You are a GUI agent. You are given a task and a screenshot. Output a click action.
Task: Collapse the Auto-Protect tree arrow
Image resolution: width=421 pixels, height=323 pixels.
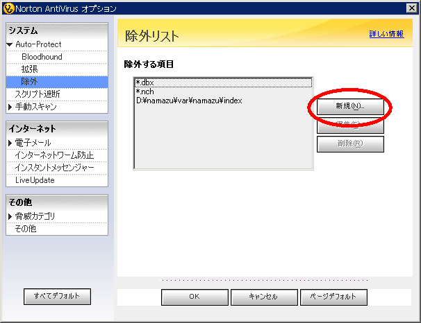(10, 45)
